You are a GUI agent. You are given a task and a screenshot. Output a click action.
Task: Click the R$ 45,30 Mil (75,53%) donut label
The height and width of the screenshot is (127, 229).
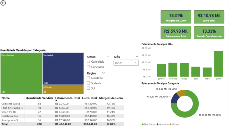pyautogui.click(x=210, y=115)
